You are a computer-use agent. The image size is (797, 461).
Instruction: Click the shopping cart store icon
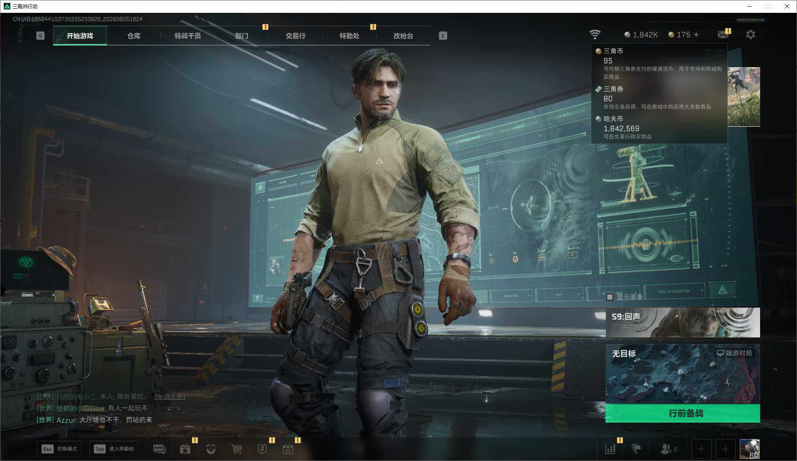[236, 449]
